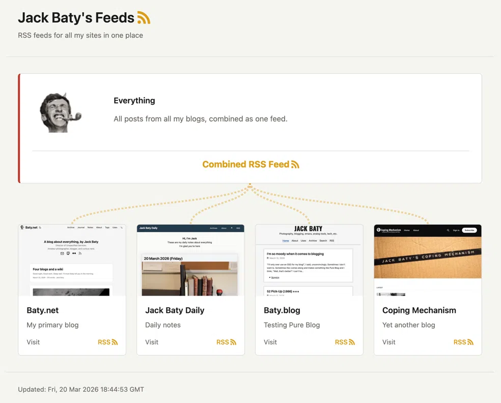
Task: Click the Flickr dots icon in the Baty.net preview
Action: [74, 253]
